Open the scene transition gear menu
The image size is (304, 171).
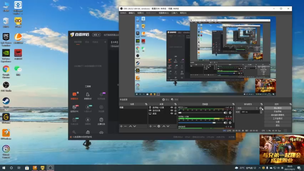pyautogui.click(x=261, y=108)
